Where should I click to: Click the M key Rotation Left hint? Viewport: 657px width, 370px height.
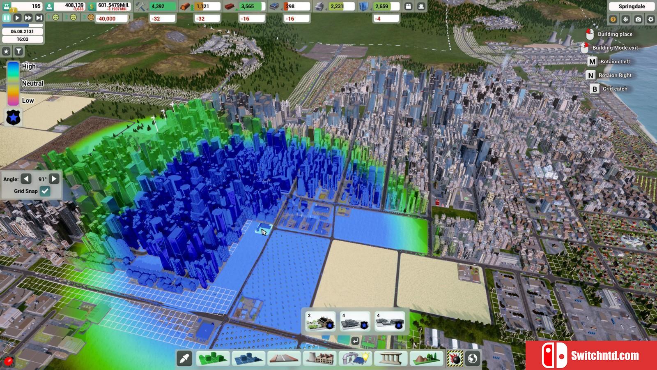point(608,62)
